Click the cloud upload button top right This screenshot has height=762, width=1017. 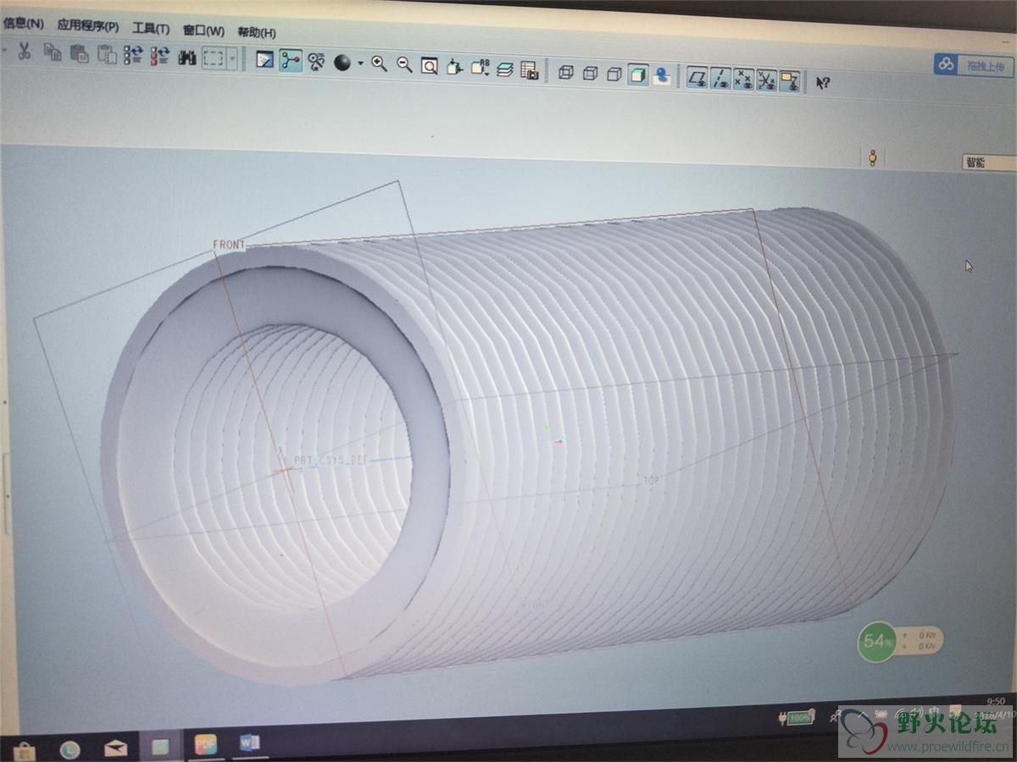pos(974,64)
